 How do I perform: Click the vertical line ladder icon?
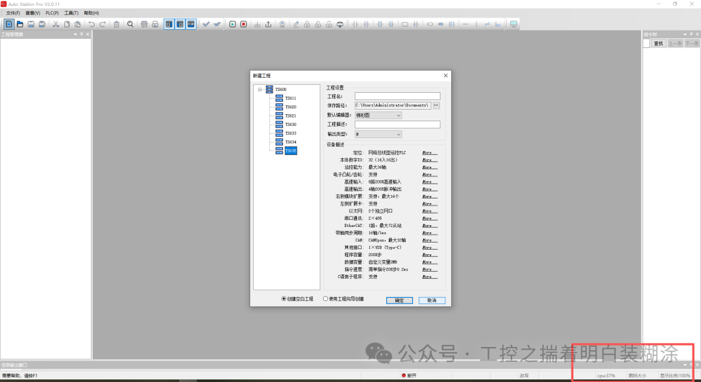point(476,24)
